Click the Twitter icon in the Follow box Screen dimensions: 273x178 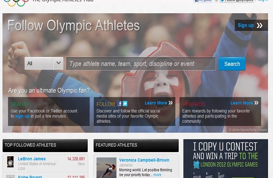point(125,103)
